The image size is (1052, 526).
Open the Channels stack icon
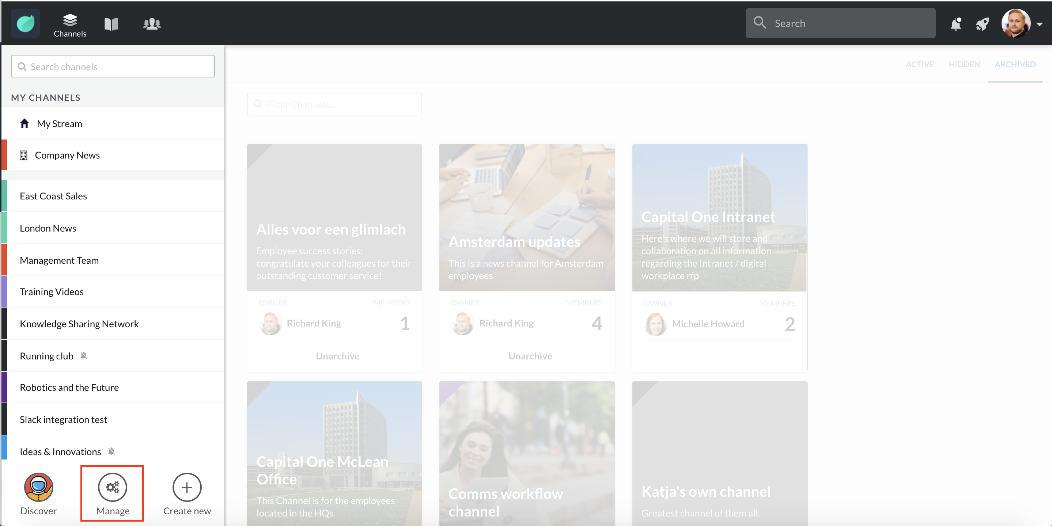(x=70, y=20)
